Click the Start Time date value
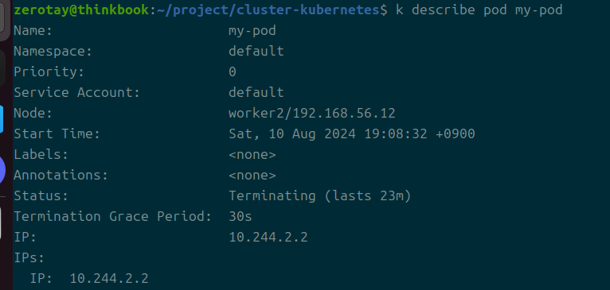Image resolution: width=610 pixels, height=290 pixels. coord(352,134)
